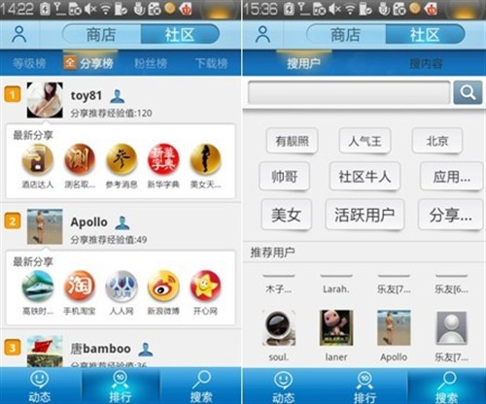The image size is (486, 404).
Task: Select the 等级榜 ranking tab
Action: (x=29, y=63)
